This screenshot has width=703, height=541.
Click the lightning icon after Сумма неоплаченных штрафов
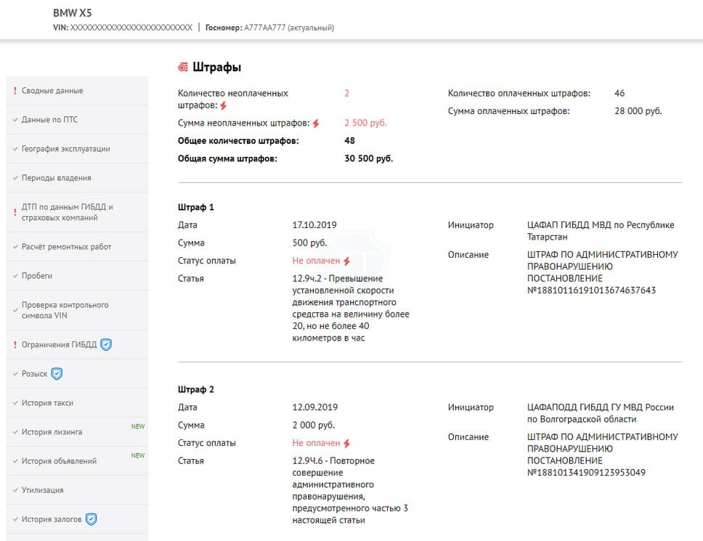point(316,123)
